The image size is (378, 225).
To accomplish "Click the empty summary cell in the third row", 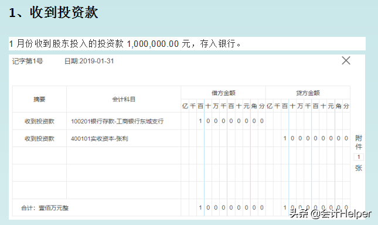I will tap(39, 156).
